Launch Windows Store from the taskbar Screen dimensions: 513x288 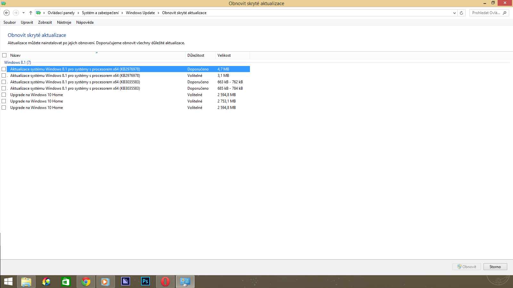[66, 282]
